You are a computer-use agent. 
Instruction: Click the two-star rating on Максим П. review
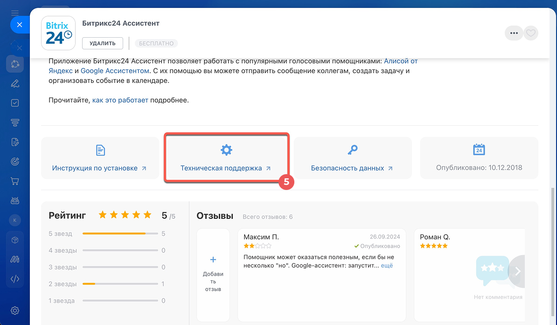258,245
